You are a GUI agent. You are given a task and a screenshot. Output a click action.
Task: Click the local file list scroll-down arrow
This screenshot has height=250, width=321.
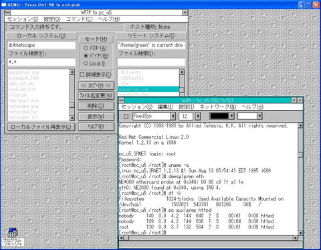click(x=72, y=117)
